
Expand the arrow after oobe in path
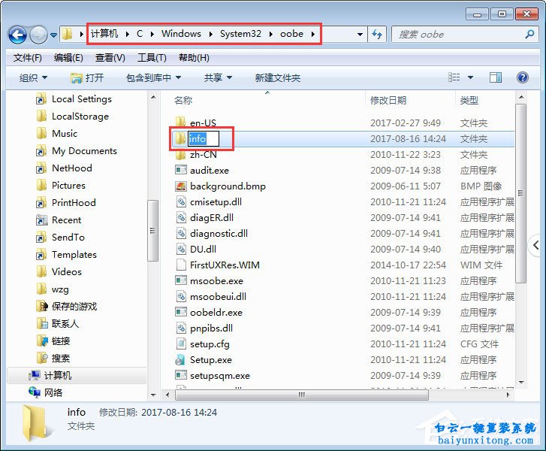[x=313, y=34]
